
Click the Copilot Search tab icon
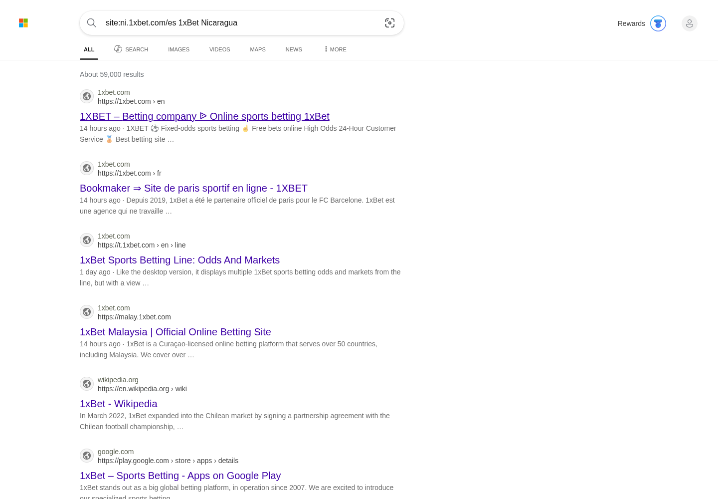[x=118, y=49]
